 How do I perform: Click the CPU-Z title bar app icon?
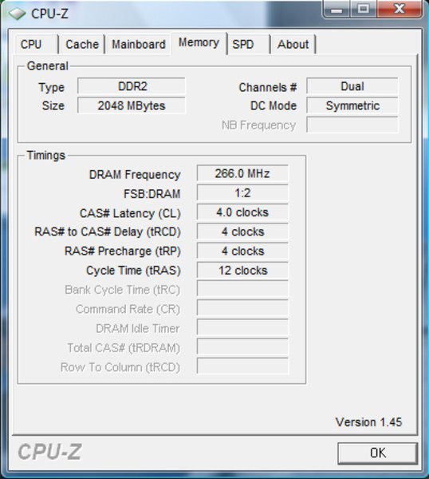pos(17,14)
